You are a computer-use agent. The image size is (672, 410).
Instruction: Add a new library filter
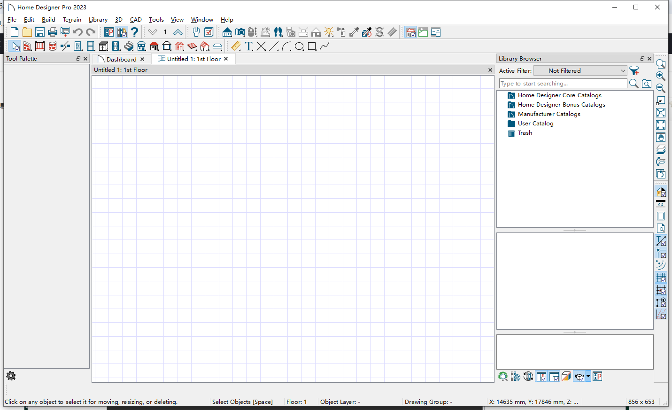tap(634, 70)
